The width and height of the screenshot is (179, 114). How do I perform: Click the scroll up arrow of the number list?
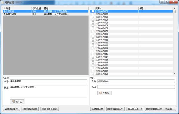click(175, 8)
